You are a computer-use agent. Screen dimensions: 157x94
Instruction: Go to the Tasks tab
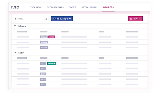point(72,7)
